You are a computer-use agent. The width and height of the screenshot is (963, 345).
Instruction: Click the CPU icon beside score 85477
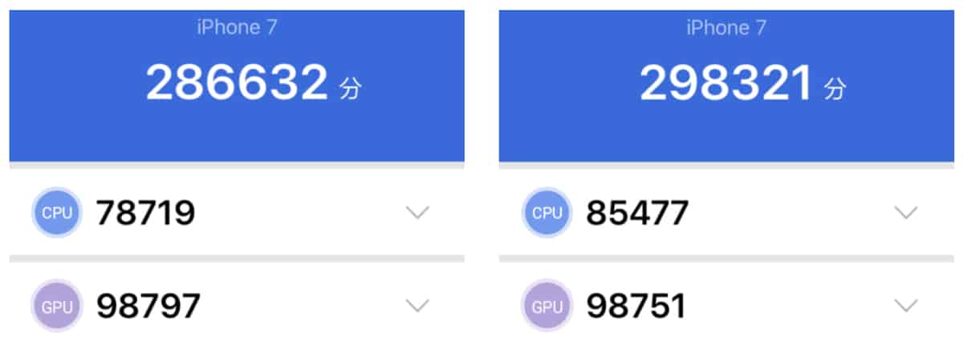[547, 213]
